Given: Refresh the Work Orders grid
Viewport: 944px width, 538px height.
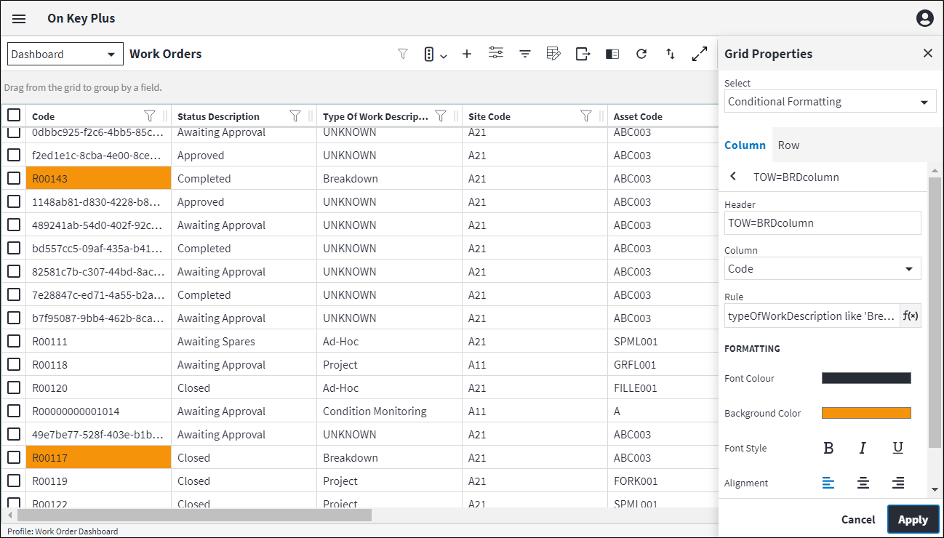Looking at the screenshot, I should [641, 54].
